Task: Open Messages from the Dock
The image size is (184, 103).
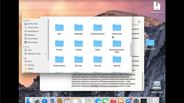Action: tap(98, 101)
